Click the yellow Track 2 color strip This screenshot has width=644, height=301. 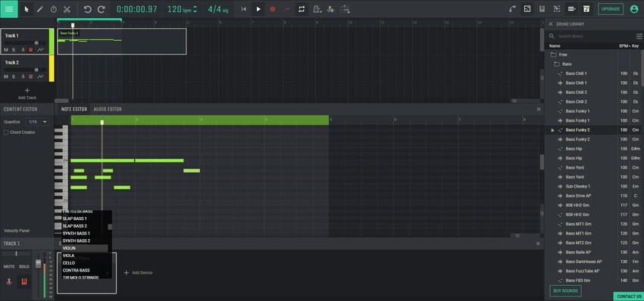52,69
